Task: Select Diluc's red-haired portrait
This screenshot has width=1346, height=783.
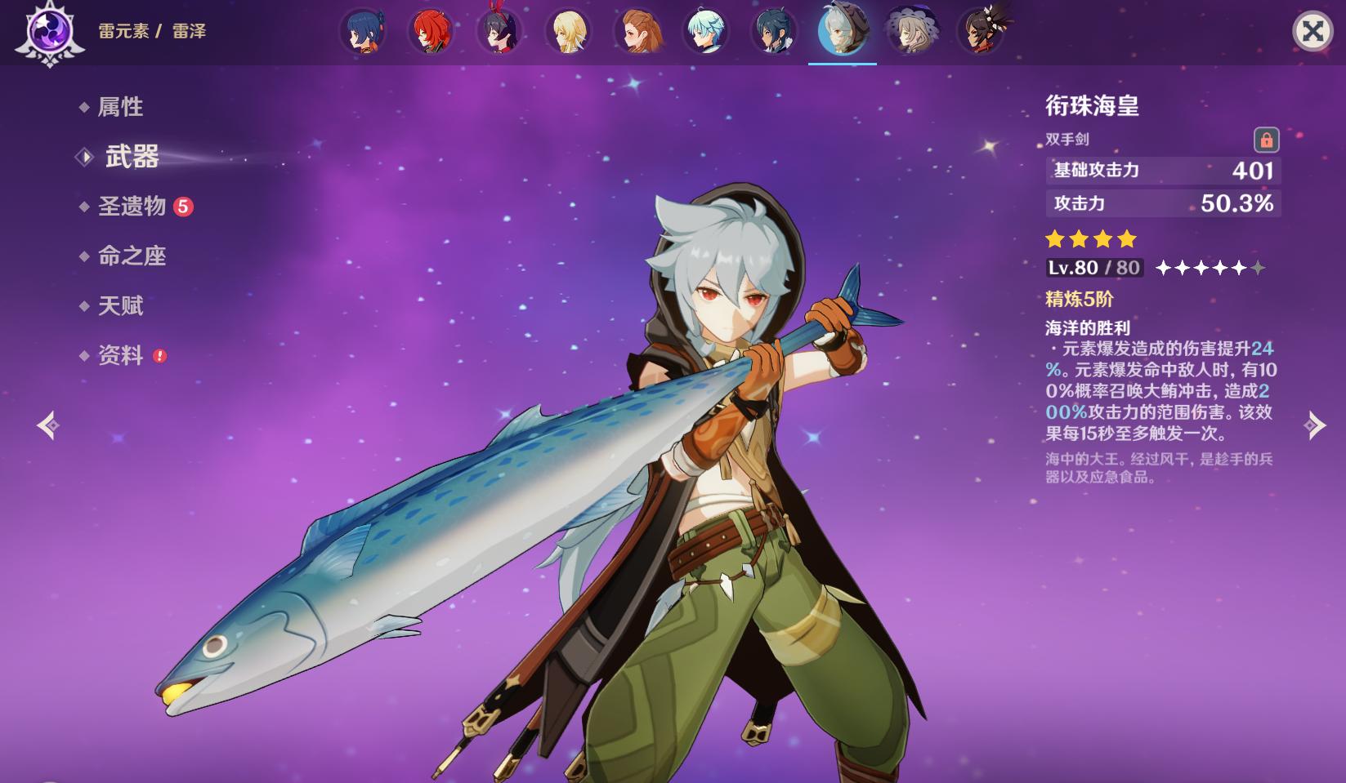Action: pyautogui.click(x=432, y=32)
